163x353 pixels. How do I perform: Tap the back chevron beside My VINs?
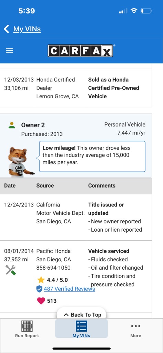pos(7,29)
